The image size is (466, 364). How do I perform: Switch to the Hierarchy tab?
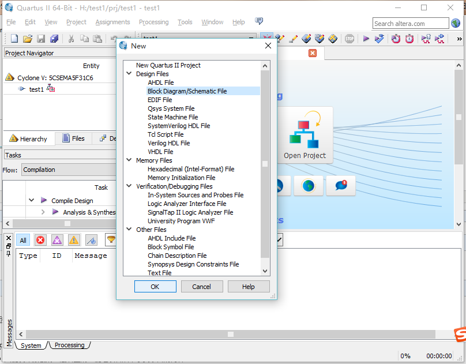tap(28, 139)
